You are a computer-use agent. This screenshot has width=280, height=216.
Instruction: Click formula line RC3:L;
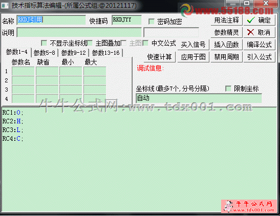(x=13, y=130)
